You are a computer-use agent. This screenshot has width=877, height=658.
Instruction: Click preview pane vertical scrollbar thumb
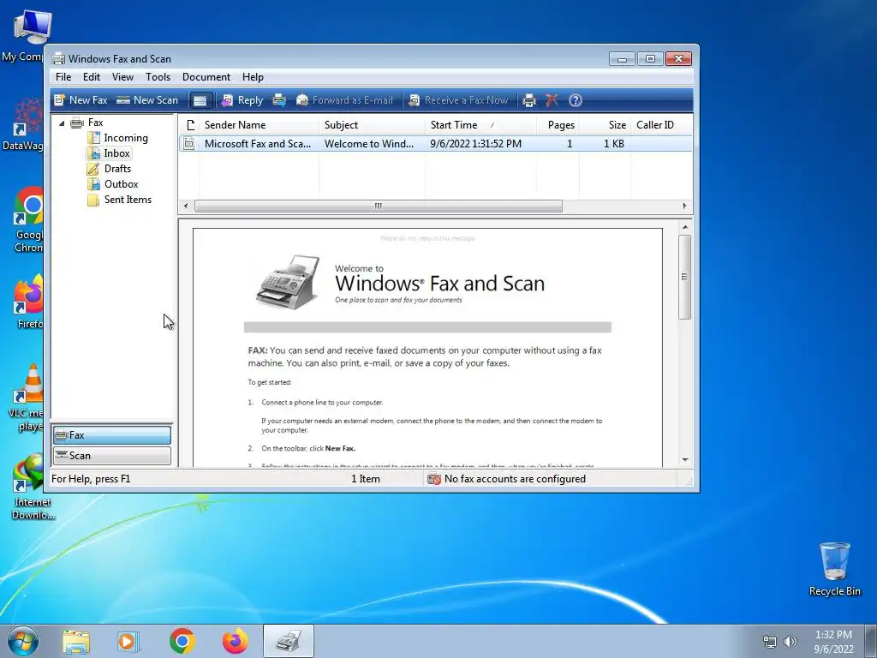(x=684, y=277)
